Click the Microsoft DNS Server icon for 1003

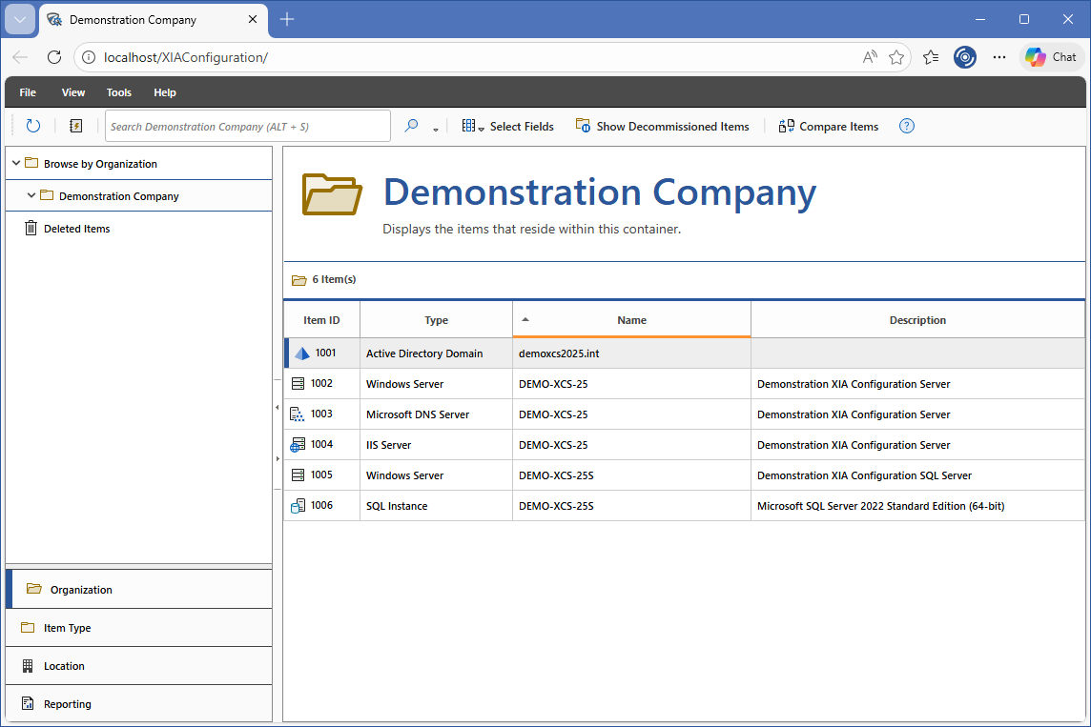click(298, 414)
